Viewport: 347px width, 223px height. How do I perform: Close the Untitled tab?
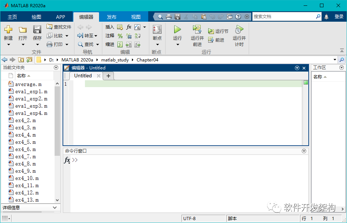pos(98,76)
